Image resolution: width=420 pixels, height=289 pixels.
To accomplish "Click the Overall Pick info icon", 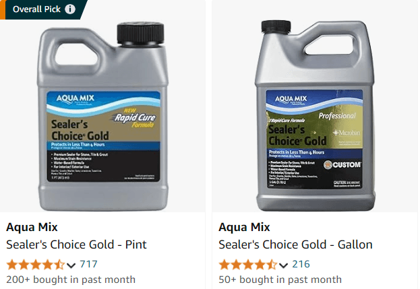I will pos(71,9).
